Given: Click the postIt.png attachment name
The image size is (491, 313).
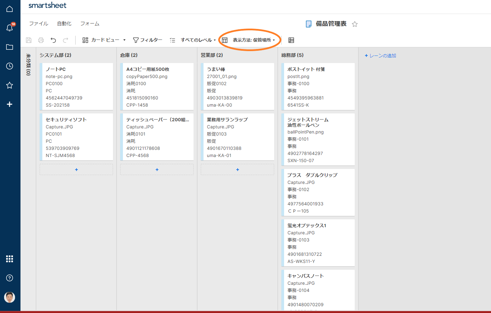Looking at the screenshot, I should coord(298,77).
